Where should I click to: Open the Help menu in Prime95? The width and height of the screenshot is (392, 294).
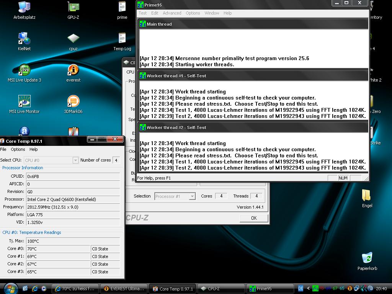tap(227, 13)
